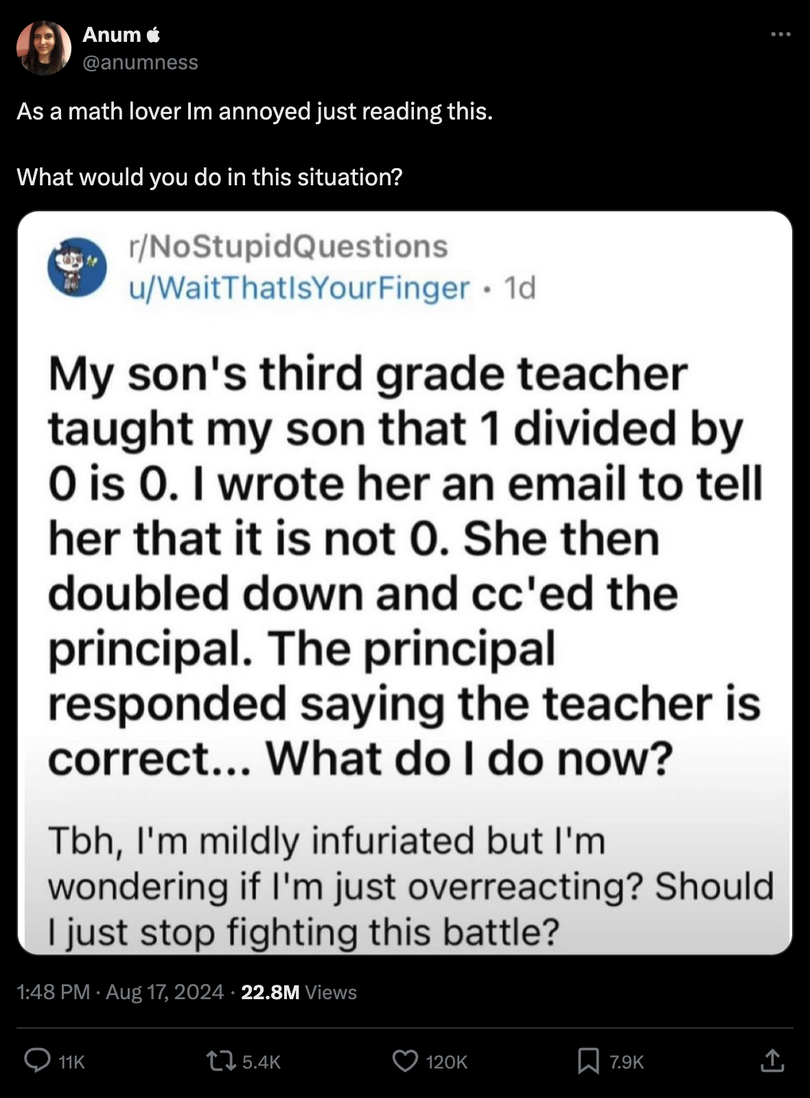Click the reply speech bubble icon
This screenshot has height=1098, width=810.
[x=37, y=1061]
